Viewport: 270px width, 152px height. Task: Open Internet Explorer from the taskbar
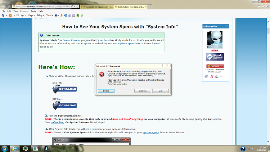tap(14, 149)
